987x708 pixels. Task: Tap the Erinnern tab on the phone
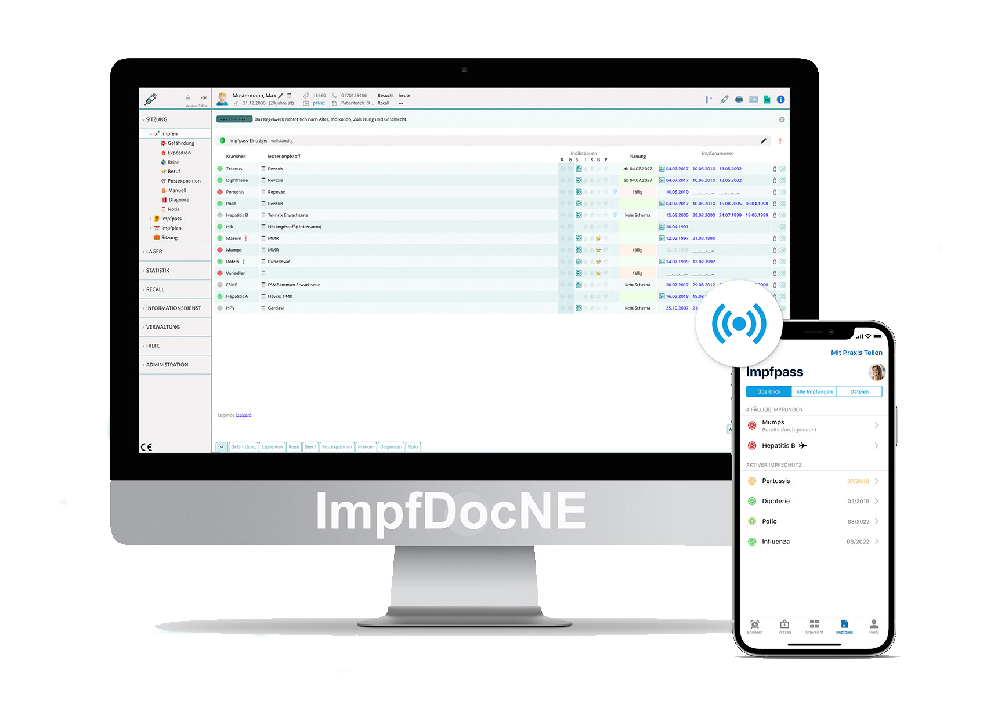755,627
